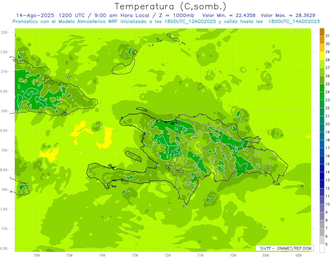Select the color scale label '7'
335x259 pixels.
(327, 228)
